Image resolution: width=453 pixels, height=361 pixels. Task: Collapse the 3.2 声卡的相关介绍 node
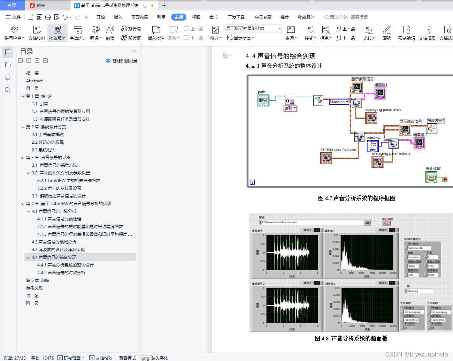[x=28, y=173]
